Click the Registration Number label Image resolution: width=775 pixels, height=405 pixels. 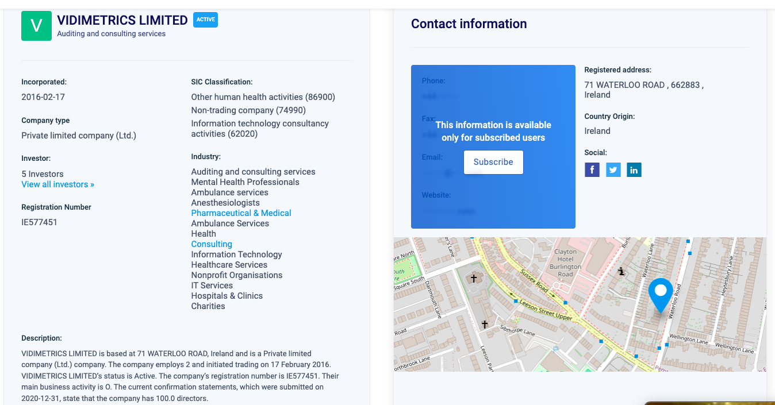(x=56, y=207)
